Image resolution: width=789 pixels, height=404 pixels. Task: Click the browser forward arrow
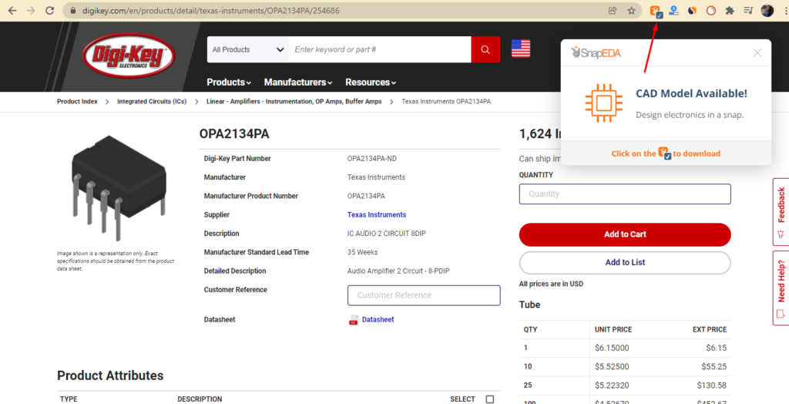(x=31, y=11)
